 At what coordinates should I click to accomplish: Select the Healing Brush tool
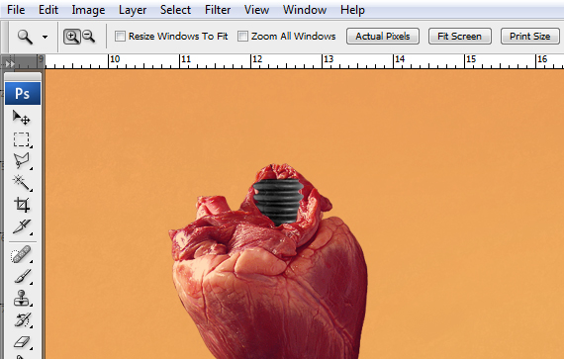pos(21,254)
